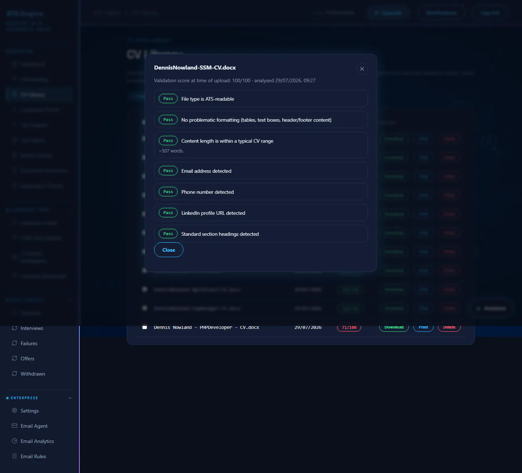Click the '~507 words.' note

[x=171, y=151]
